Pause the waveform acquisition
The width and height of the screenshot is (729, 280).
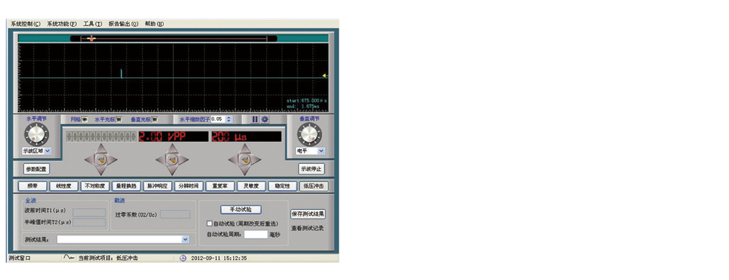click(x=255, y=120)
